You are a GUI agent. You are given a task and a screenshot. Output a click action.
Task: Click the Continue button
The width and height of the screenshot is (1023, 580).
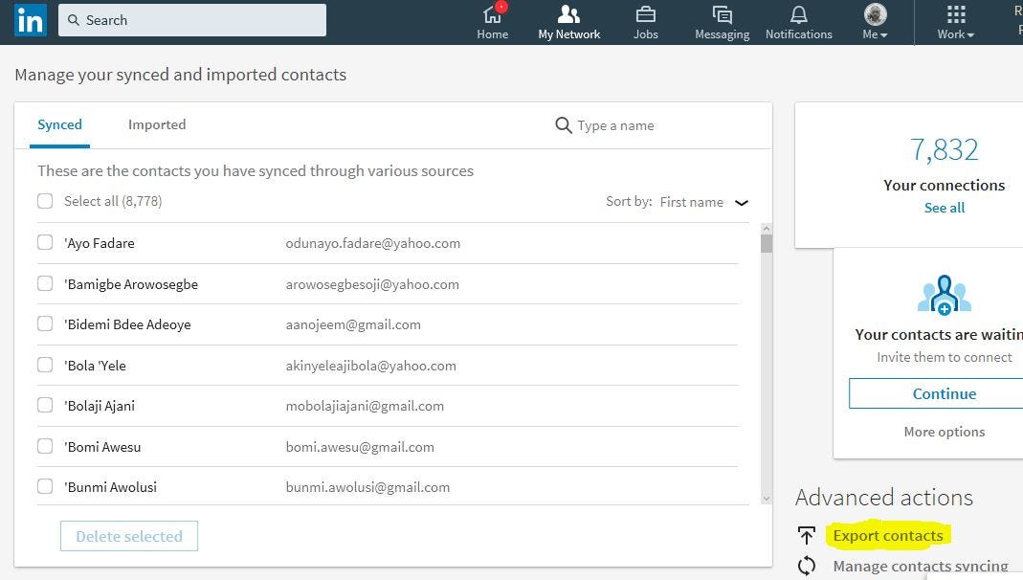(945, 393)
